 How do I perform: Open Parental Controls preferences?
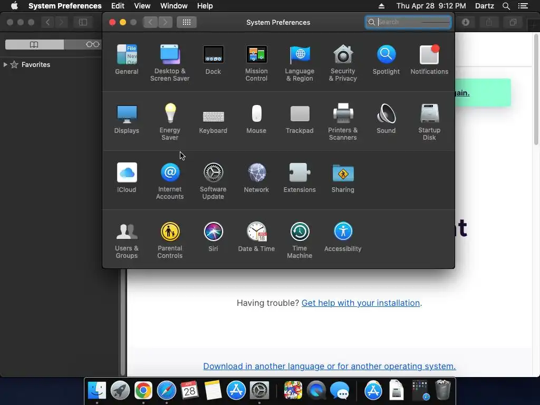pyautogui.click(x=170, y=240)
